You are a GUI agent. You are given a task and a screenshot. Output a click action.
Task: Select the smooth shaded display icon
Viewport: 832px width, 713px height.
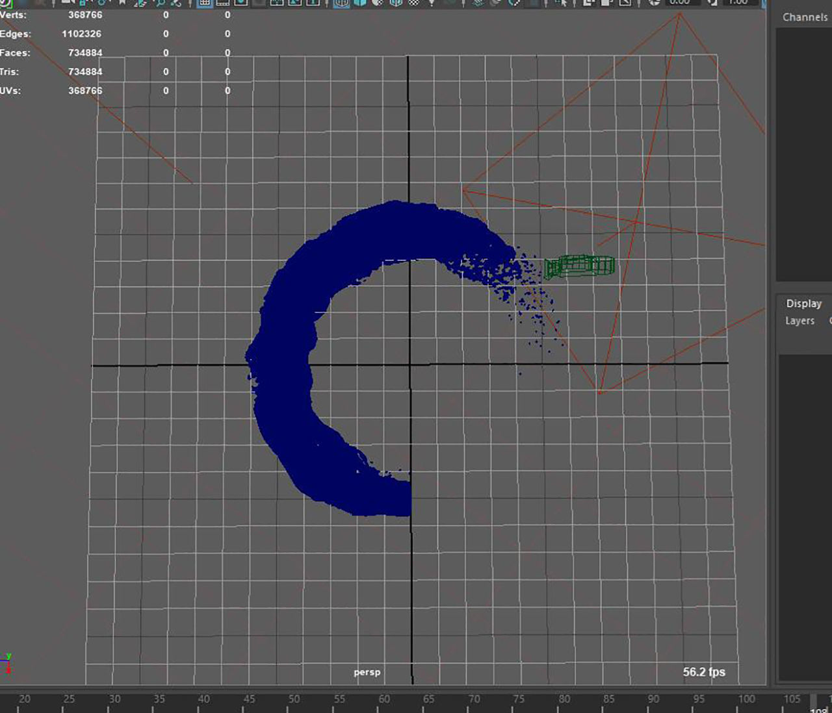359,4
